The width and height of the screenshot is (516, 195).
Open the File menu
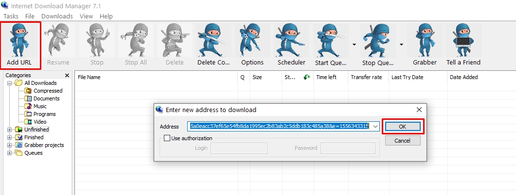[30, 16]
